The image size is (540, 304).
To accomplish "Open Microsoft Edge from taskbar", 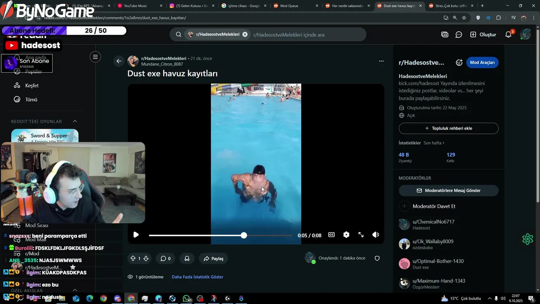I will [x=89, y=299].
